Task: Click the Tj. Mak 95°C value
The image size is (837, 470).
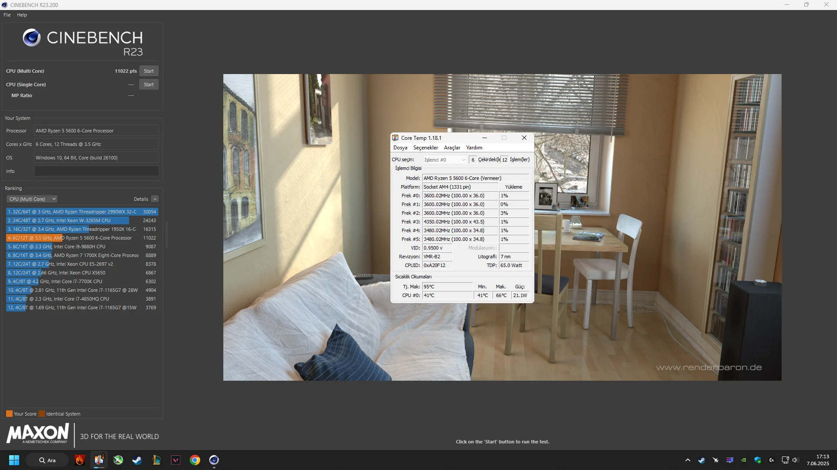Action: [x=447, y=287]
